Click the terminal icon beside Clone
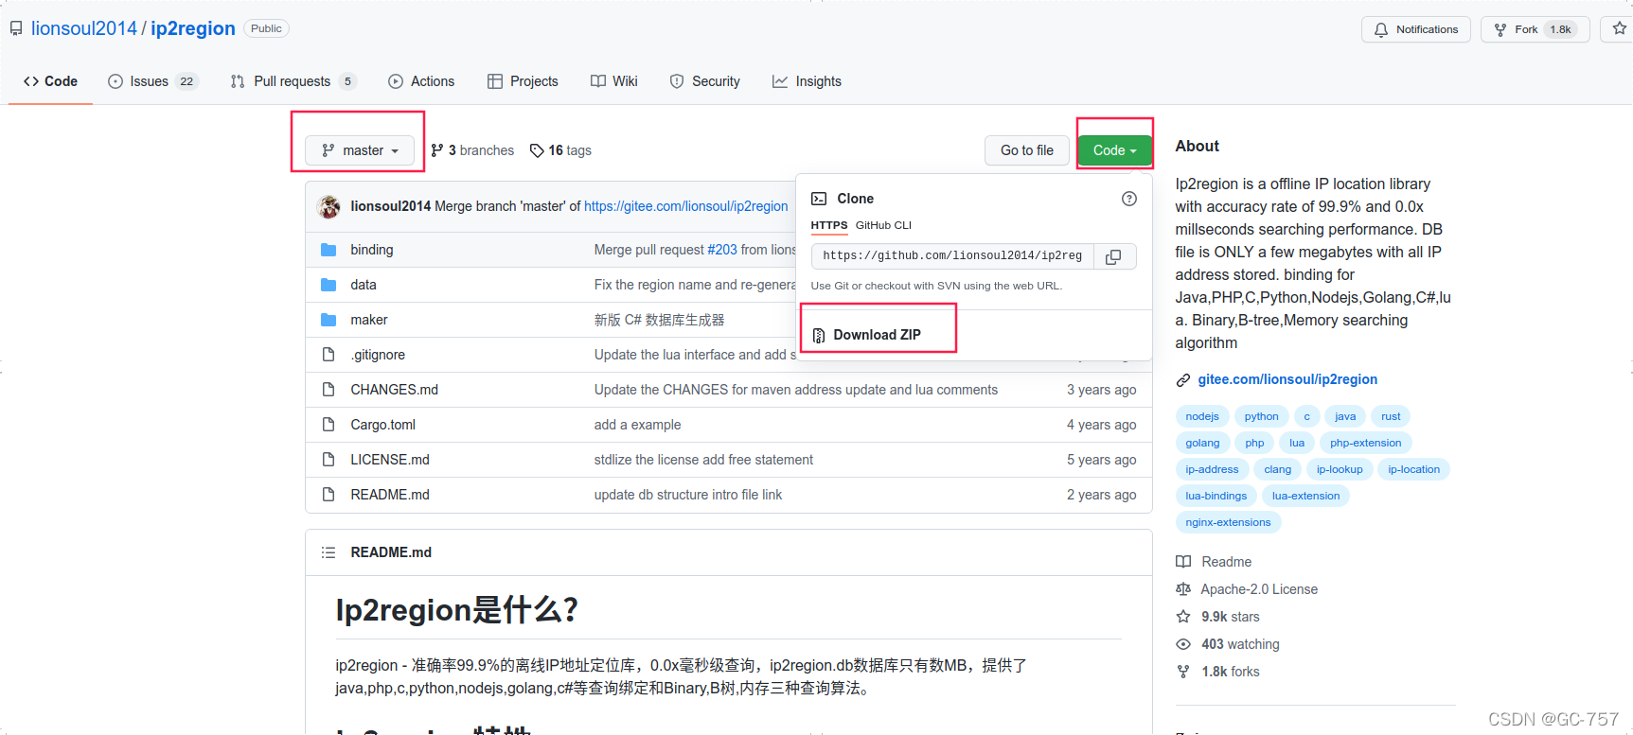Viewport: 1633px width, 735px height. 819,199
